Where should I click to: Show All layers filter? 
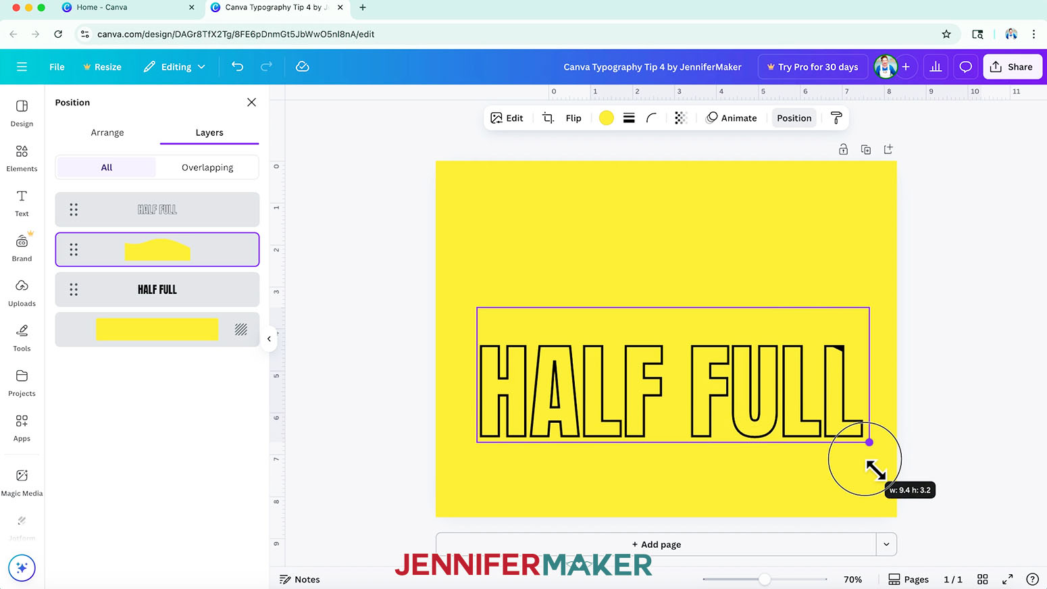(107, 168)
